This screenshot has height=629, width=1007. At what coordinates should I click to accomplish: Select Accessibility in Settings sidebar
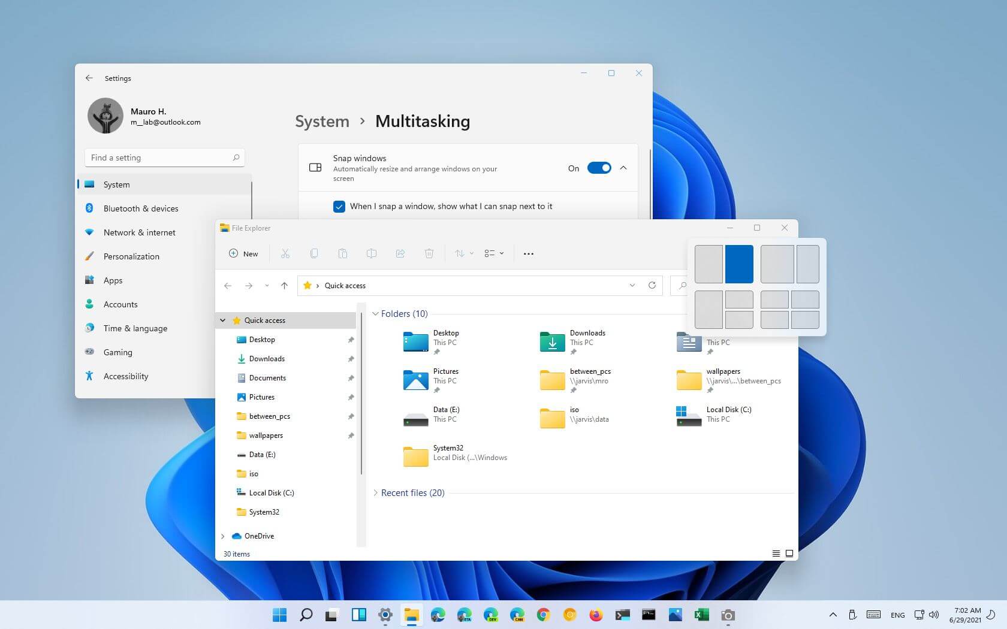click(x=126, y=376)
